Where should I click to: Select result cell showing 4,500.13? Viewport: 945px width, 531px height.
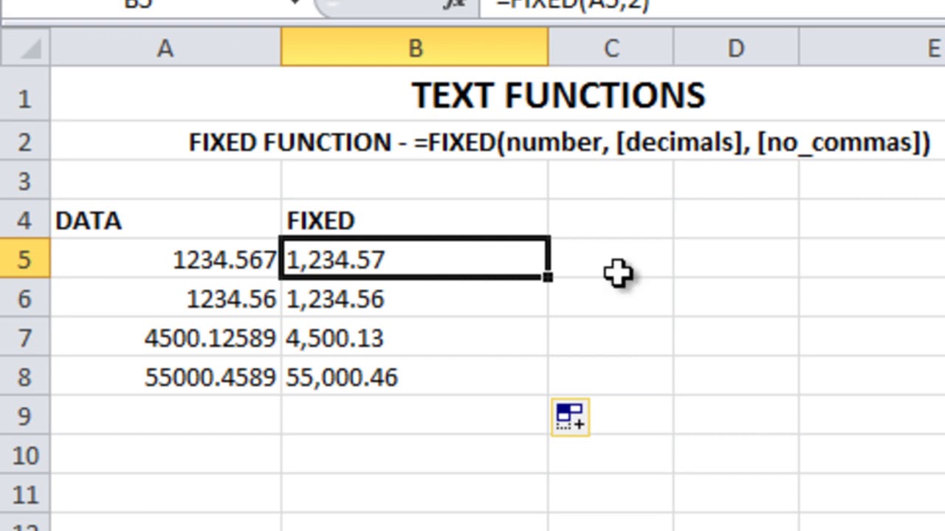[x=415, y=337]
